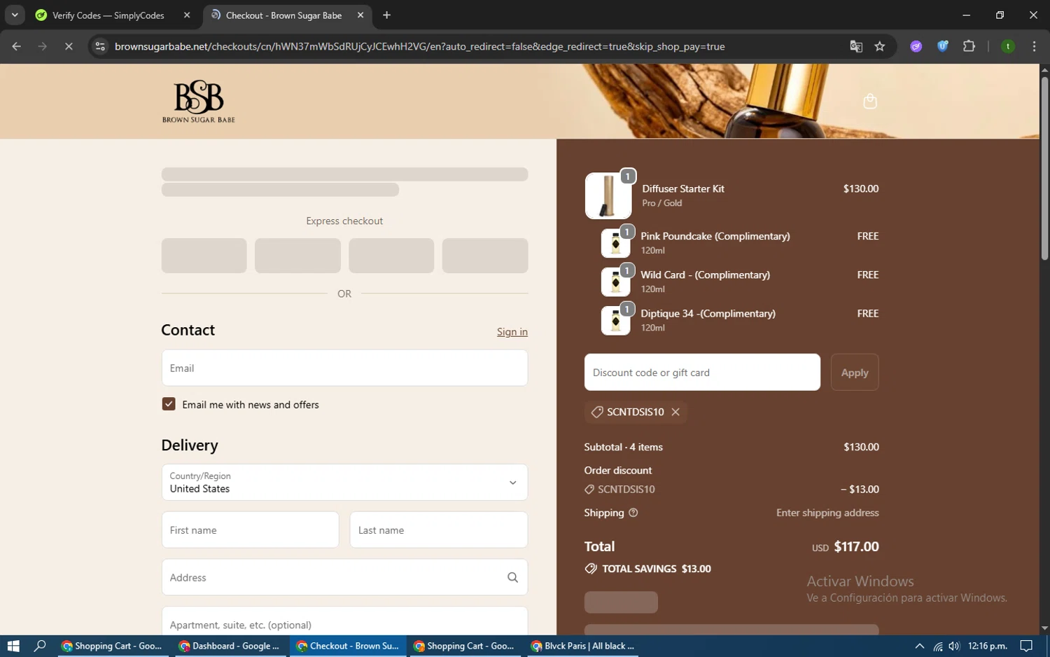This screenshot has width=1050, height=657.
Task: Switch to Blvck Paris taskbar window
Action: pyautogui.click(x=583, y=646)
